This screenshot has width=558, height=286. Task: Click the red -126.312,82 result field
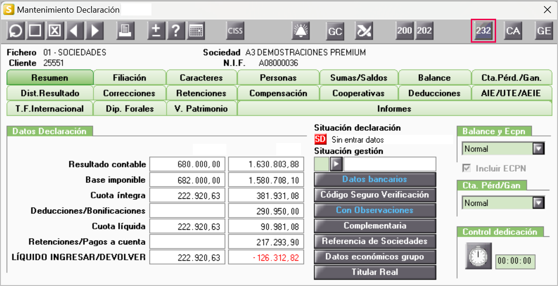(x=266, y=257)
